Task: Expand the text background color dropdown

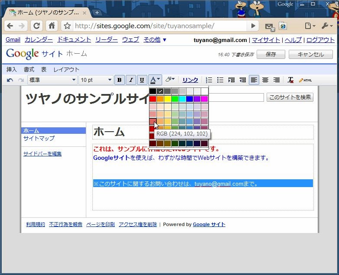Action: [170, 80]
